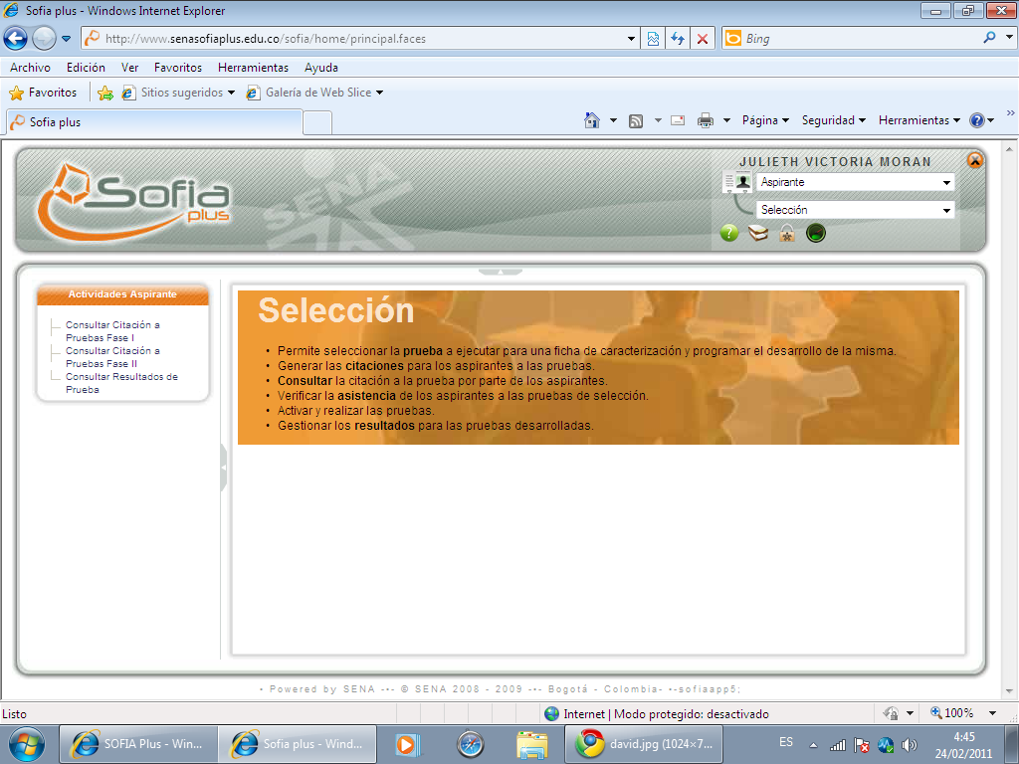Click inside the address bar URL field
The image size is (1019, 764).
pos(348,38)
